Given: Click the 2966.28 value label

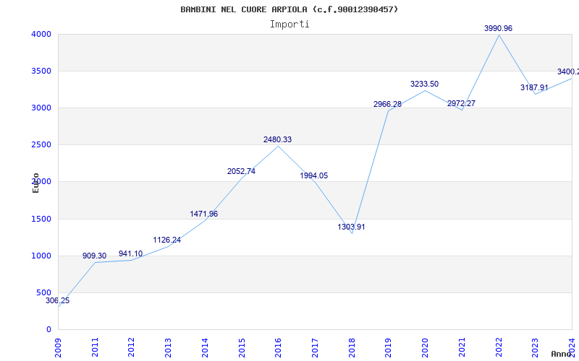Looking at the screenshot, I should (387, 104).
